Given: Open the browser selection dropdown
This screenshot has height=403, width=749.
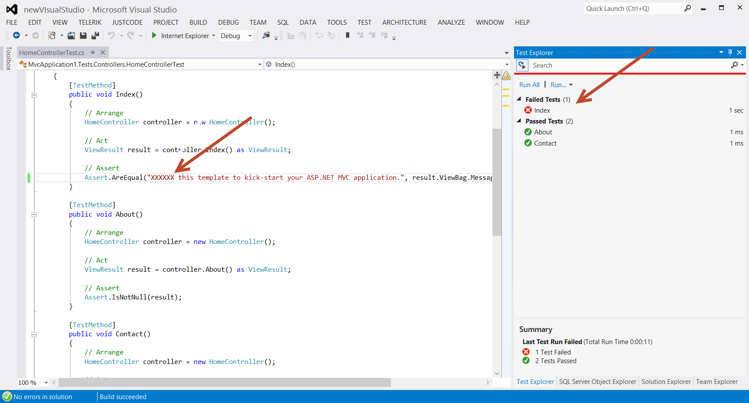Looking at the screenshot, I should coord(213,36).
